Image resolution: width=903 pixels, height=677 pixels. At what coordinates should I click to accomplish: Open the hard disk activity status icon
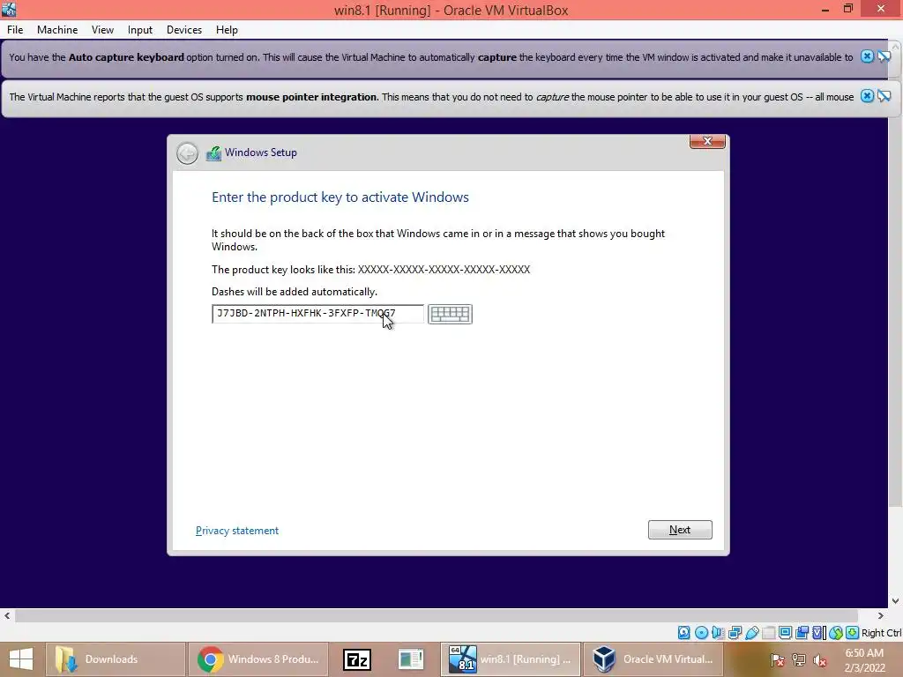point(684,633)
